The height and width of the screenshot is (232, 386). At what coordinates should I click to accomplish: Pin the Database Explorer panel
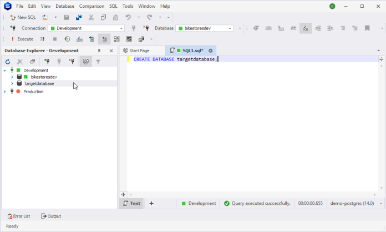(x=99, y=51)
